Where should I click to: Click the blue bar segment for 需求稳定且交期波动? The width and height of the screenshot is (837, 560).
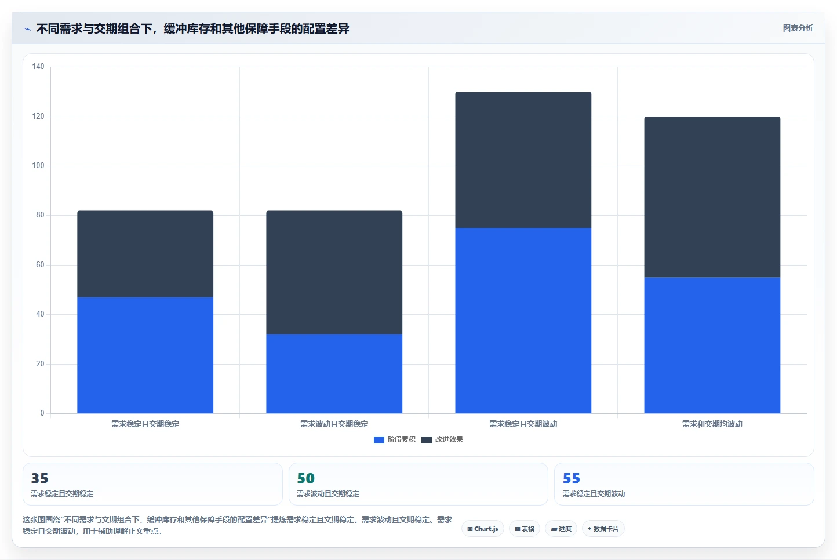tap(523, 321)
